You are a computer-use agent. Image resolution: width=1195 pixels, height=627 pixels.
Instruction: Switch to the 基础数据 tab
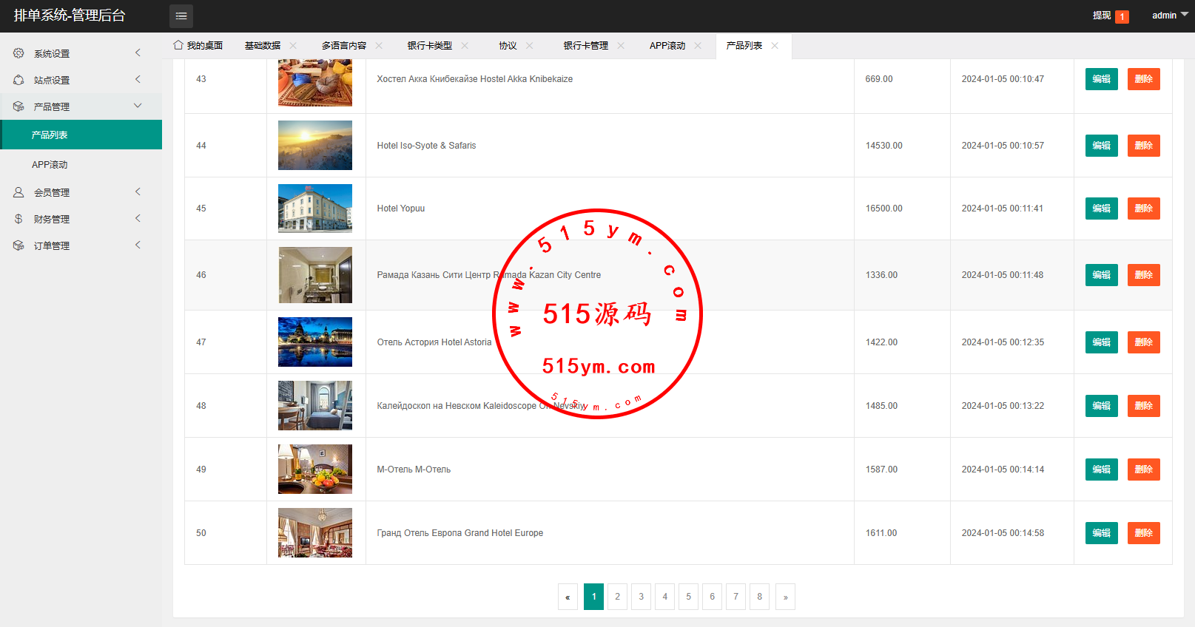coord(263,46)
